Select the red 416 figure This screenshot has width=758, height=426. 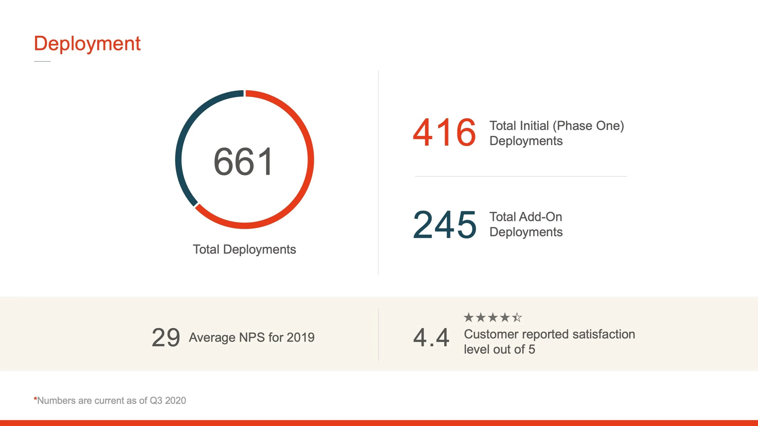click(444, 133)
